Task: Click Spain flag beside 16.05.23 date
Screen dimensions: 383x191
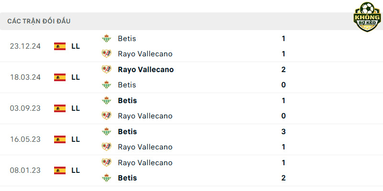Action: (x=60, y=139)
